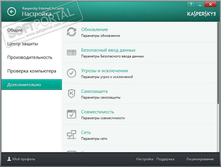Select the My Profile person icon
Image resolution: width=221 pixels, height=167 pixels.
tap(9, 159)
